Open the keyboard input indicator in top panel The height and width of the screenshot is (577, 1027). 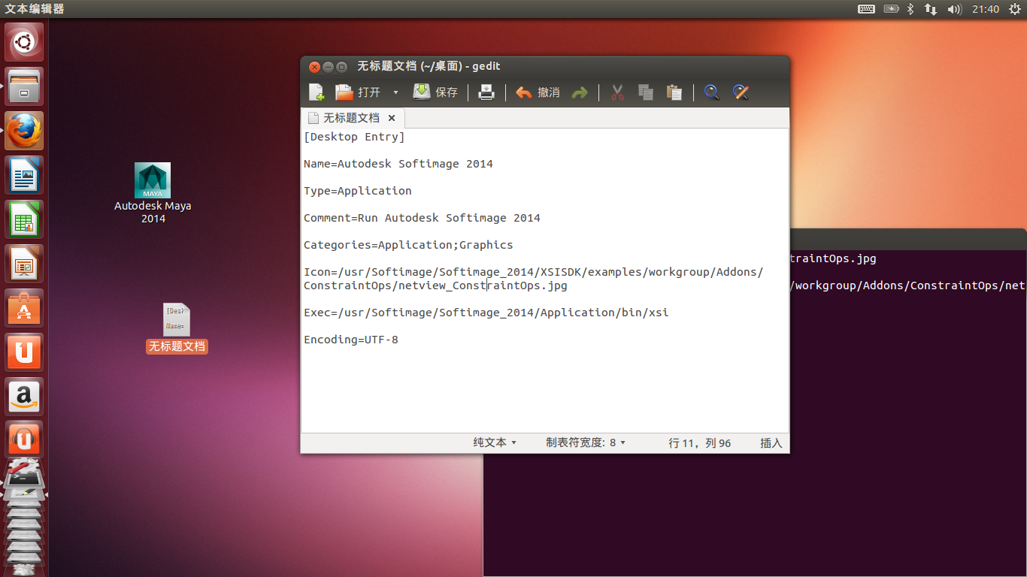[x=866, y=9]
